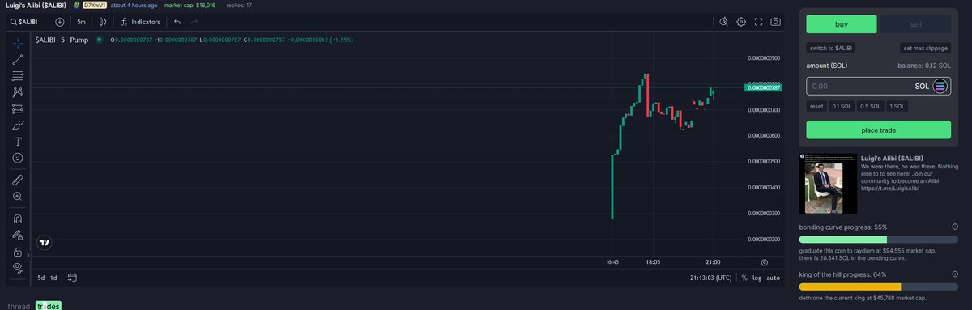Click the time axis settings target icon
The height and width of the screenshot is (310, 972).
pyautogui.click(x=764, y=262)
